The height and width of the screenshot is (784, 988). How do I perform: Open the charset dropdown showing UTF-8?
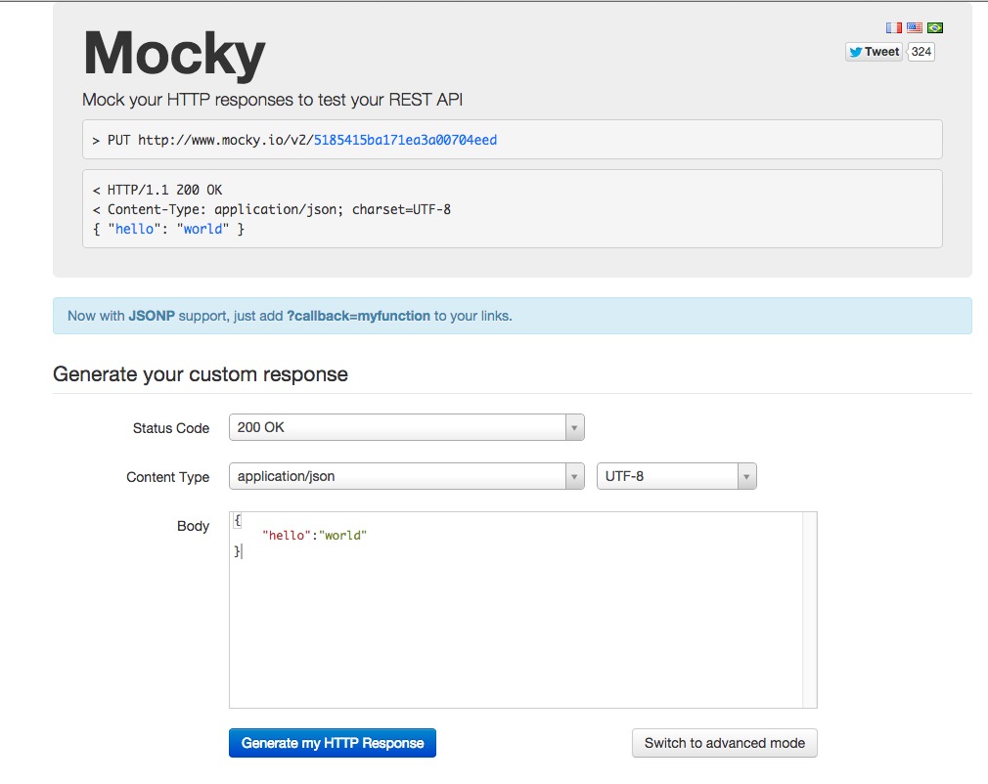tap(676, 476)
